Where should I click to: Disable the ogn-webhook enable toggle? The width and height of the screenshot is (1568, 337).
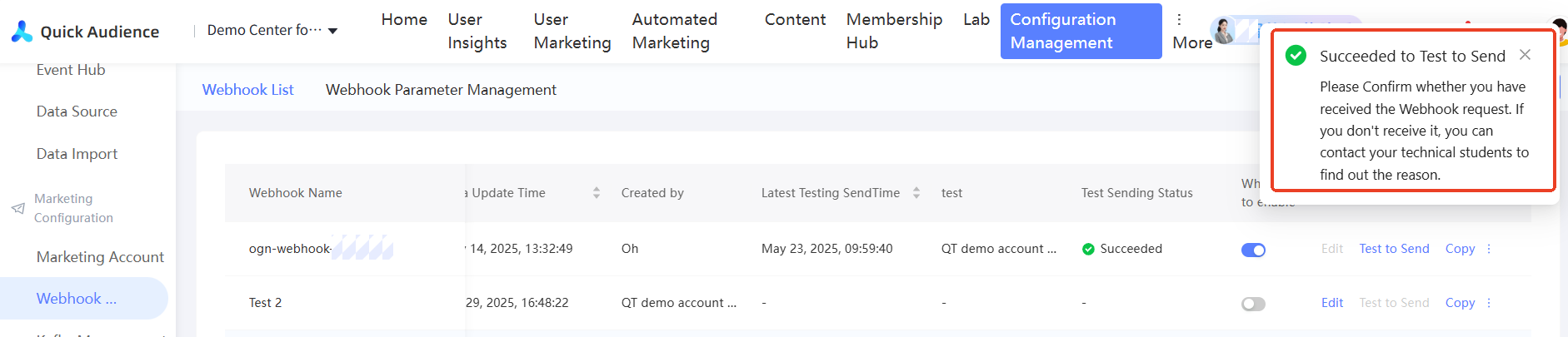pos(1253,250)
